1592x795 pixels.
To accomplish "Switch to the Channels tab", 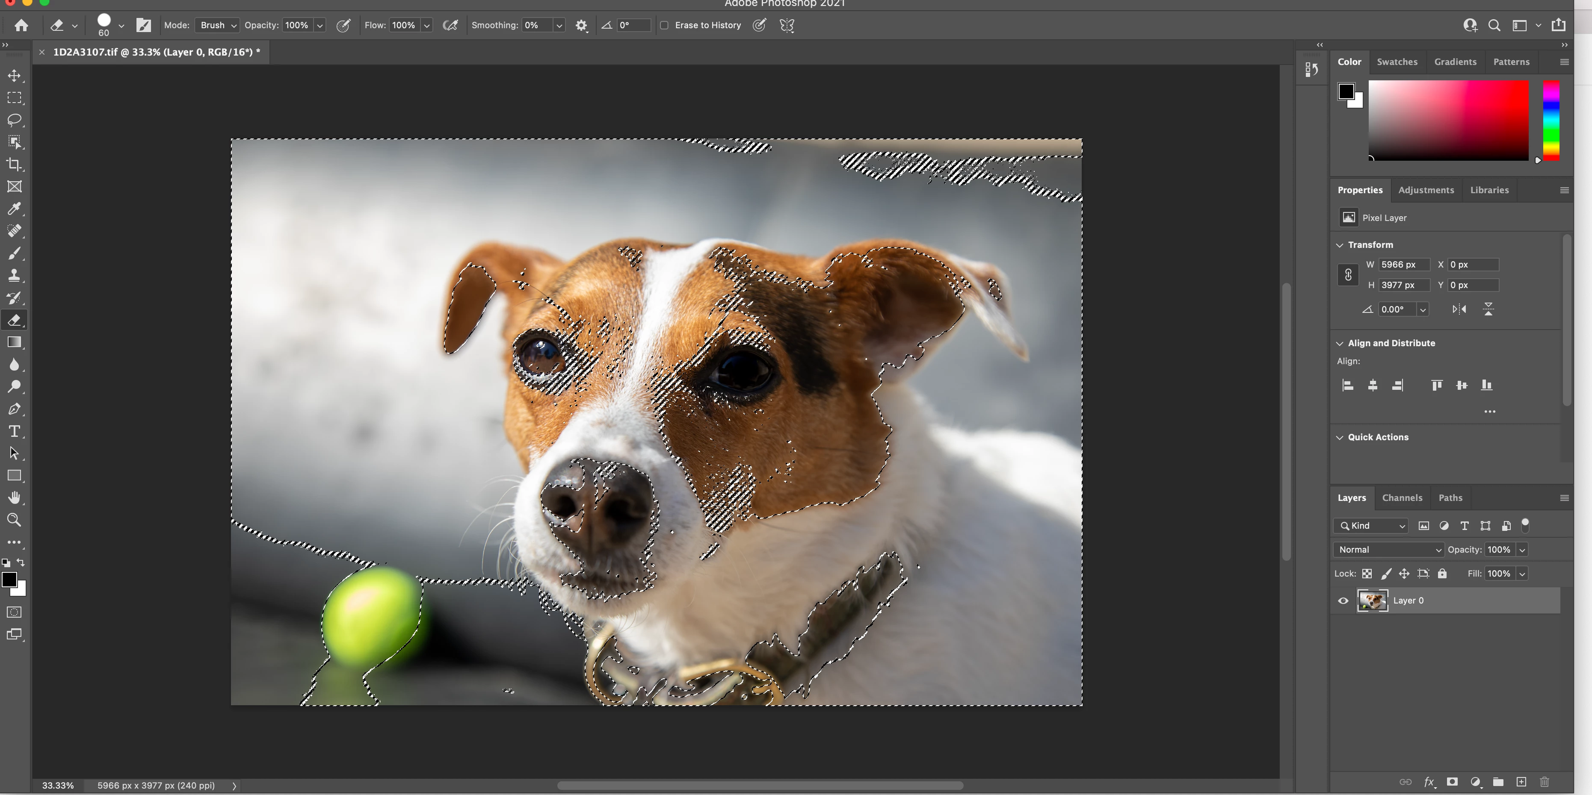I will 1402,498.
